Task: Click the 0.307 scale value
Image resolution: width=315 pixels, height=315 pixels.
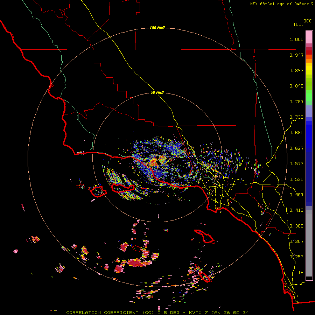Action: (296, 241)
